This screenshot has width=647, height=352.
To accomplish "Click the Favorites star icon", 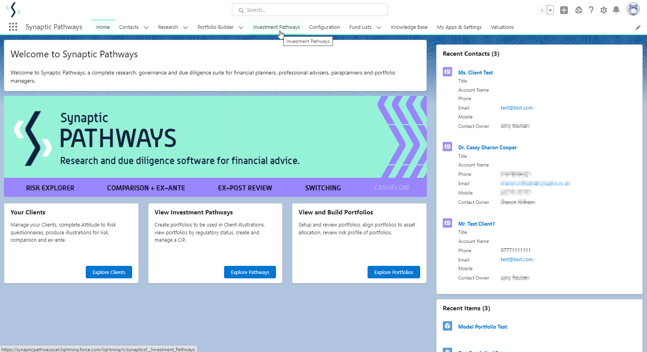I will (542, 10).
